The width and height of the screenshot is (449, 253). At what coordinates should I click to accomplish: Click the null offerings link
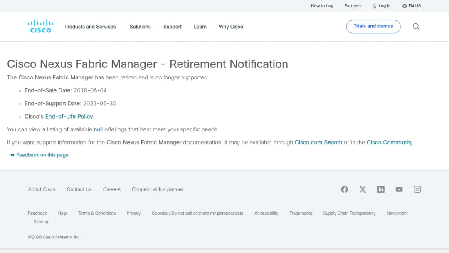[x=98, y=129]
